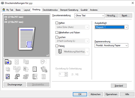Open the Mittelfalzung dropdown
The height and width of the screenshot is (98, 135).
click(x=72, y=52)
